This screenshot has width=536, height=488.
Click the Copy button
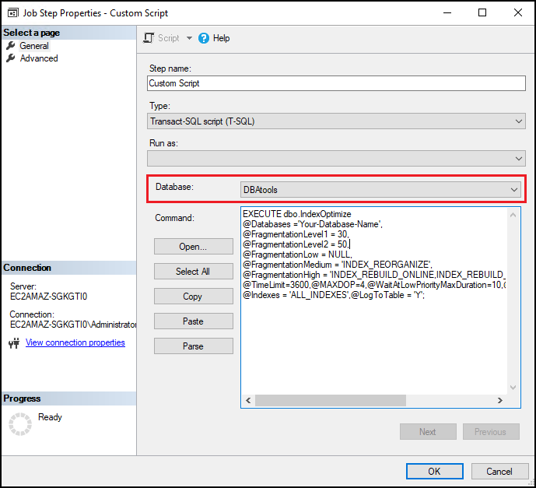(x=193, y=297)
